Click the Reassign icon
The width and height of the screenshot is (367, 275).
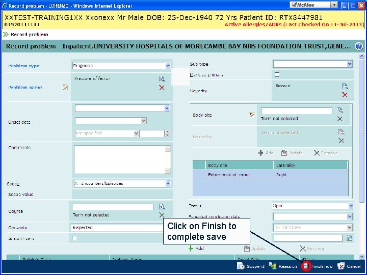273,266
